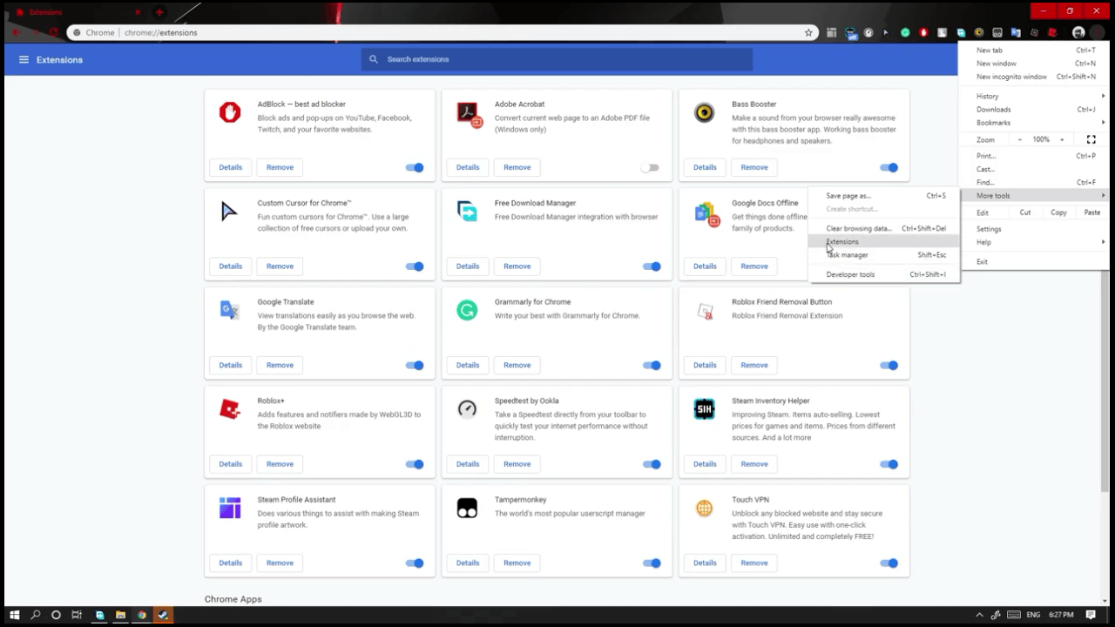Bookmark this page with the star icon
1115x627 pixels.
[808, 32]
